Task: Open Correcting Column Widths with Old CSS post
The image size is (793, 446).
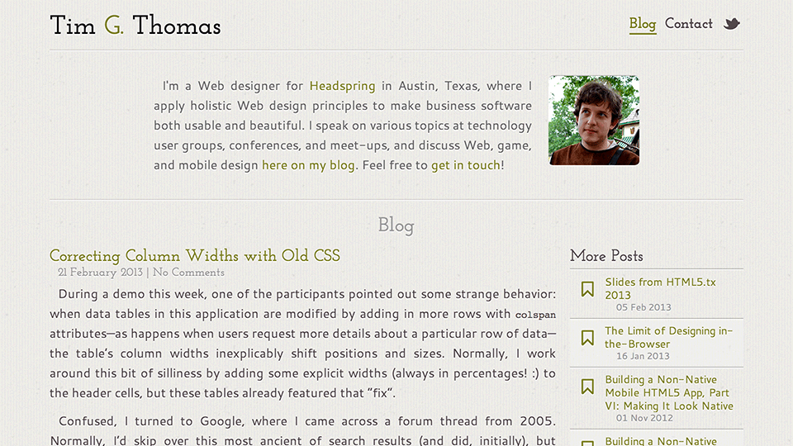Action: (195, 256)
